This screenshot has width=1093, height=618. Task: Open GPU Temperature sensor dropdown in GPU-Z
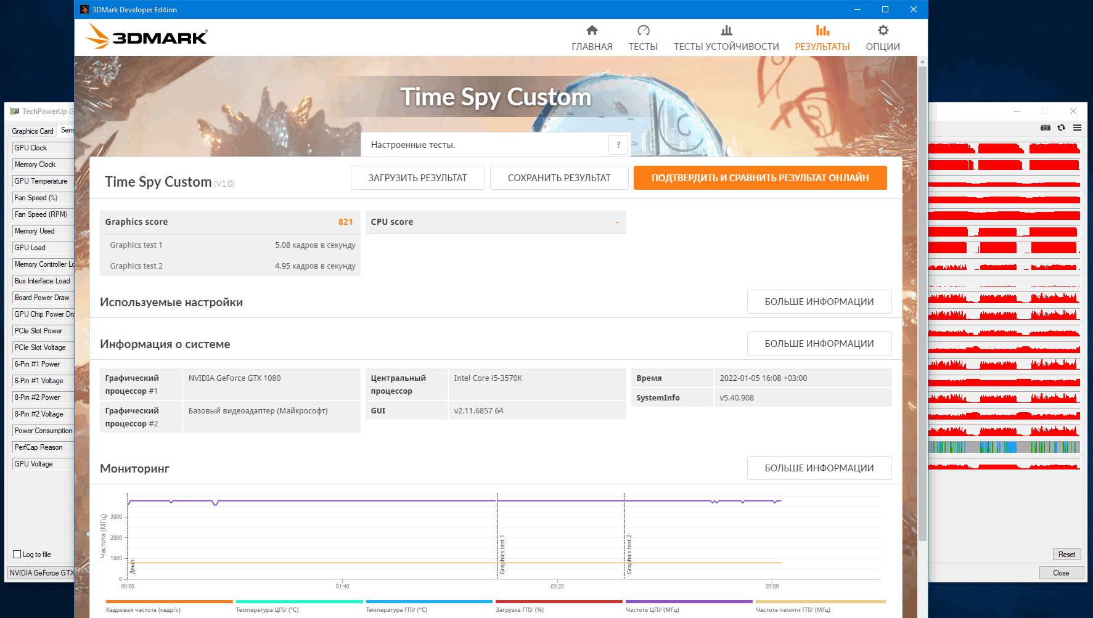click(x=43, y=181)
